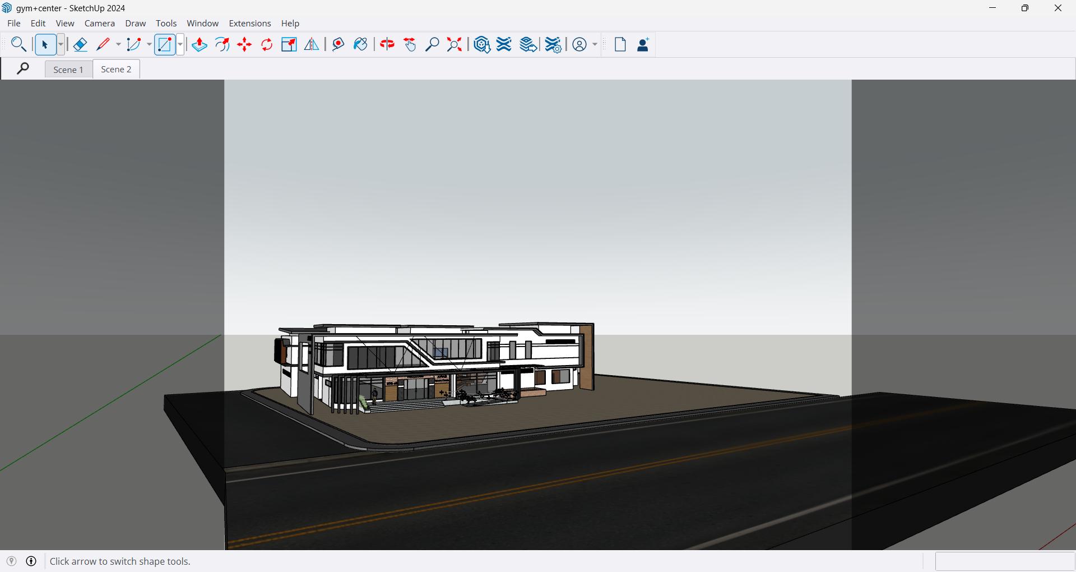Switch to Scene 1 tab
Image resolution: width=1076 pixels, height=572 pixels.
pyautogui.click(x=68, y=70)
